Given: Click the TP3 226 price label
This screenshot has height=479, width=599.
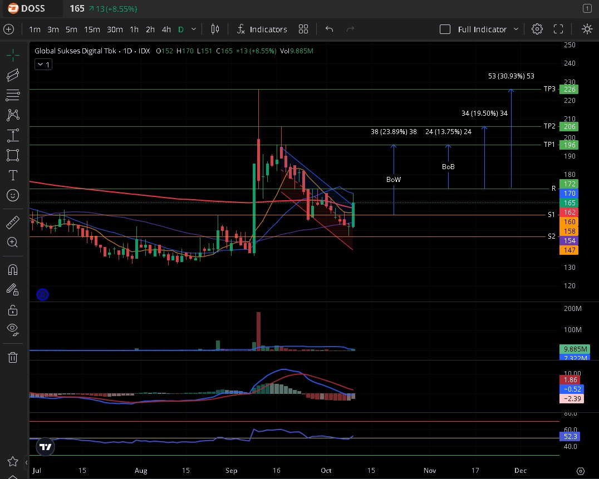Looking at the screenshot, I should (x=570, y=89).
